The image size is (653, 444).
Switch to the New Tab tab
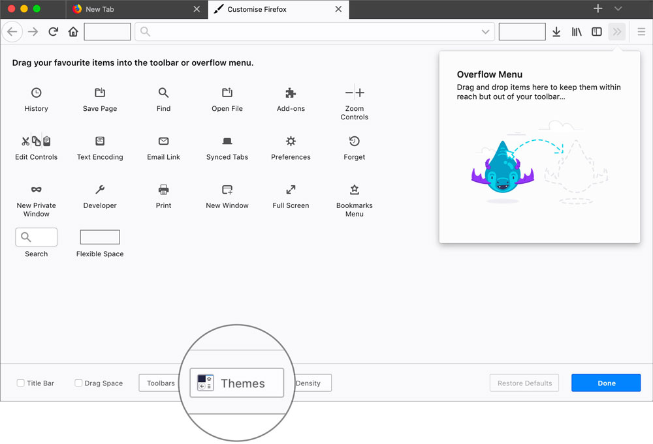[x=131, y=9]
